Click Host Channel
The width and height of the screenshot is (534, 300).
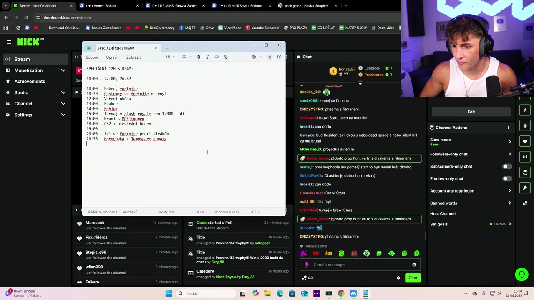coord(443,214)
